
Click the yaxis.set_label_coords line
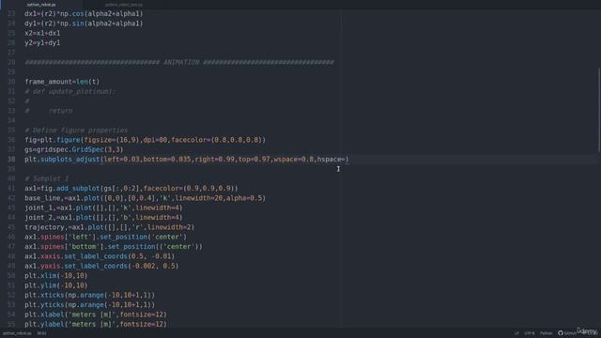click(101, 266)
